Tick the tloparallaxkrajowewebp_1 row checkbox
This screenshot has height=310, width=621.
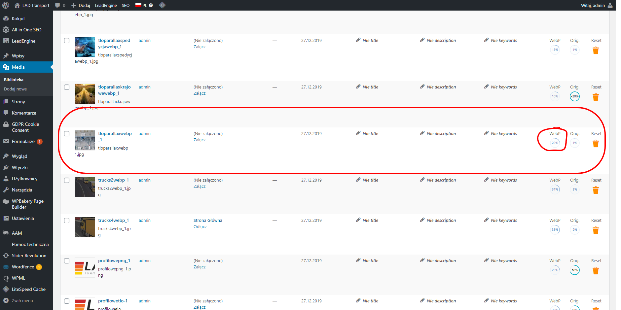coord(67,87)
